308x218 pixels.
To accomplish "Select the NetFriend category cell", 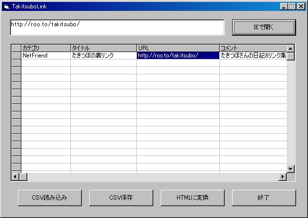I will tap(46, 55).
